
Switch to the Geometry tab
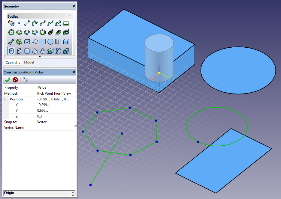point(13,63)
